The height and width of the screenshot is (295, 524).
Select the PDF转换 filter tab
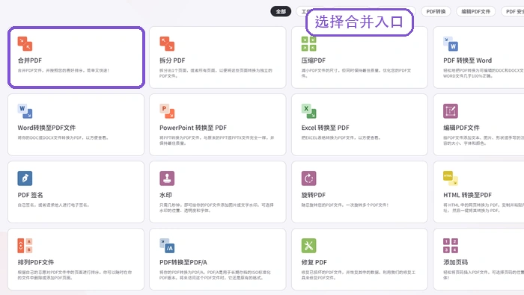(x=436, y=11)
